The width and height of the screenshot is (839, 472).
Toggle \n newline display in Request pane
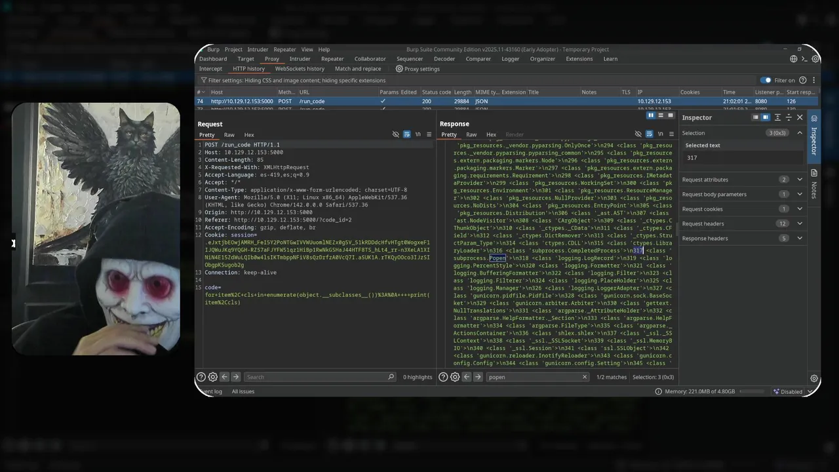(x=418, y=134)
